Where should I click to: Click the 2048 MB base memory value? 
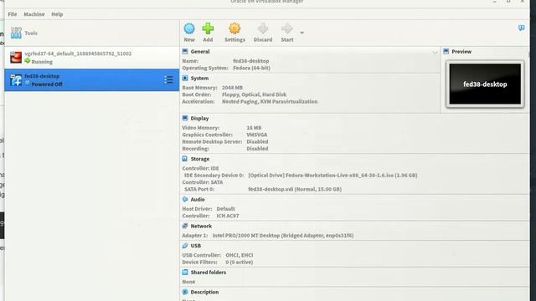coord(232,88)
